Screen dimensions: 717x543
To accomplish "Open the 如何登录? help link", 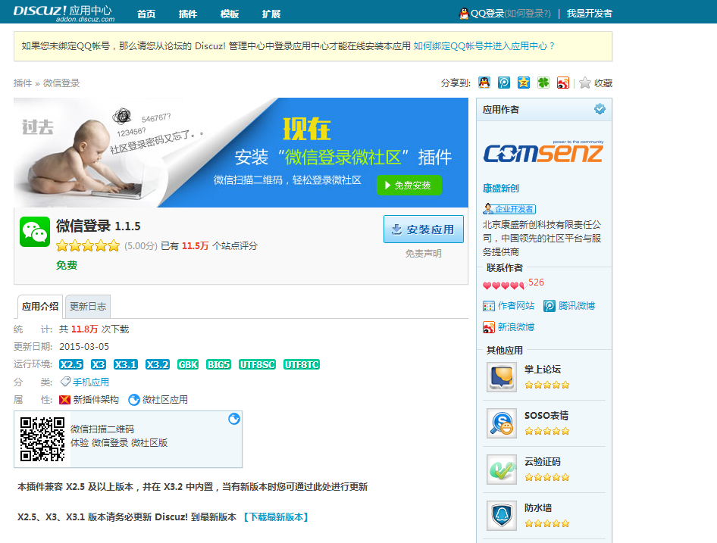I will coord(528,14).
